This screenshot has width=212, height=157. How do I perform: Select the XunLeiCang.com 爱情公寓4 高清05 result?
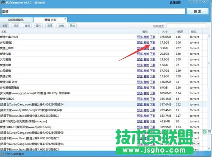32,132
